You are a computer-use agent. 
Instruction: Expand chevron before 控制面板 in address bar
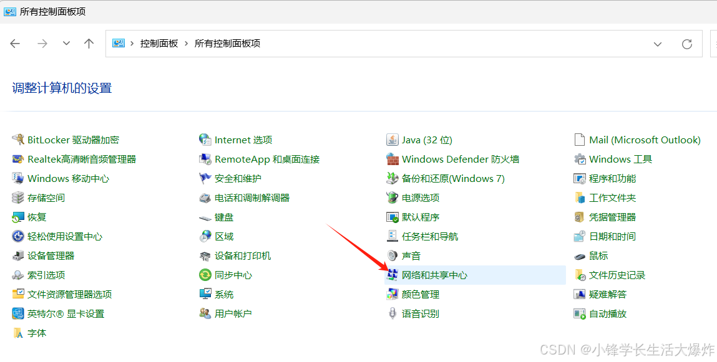pos(132,44)
